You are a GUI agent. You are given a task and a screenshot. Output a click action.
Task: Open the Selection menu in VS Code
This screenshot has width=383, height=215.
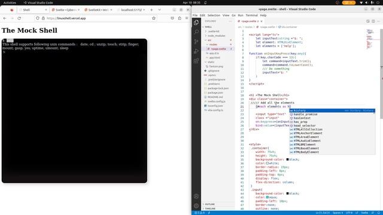coord(214,16)
